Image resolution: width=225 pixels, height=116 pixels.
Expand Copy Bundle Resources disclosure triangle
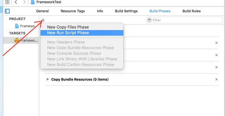[48, 79]
